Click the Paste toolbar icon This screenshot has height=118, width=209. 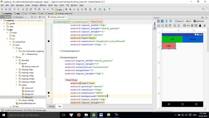tap(31, 10)
